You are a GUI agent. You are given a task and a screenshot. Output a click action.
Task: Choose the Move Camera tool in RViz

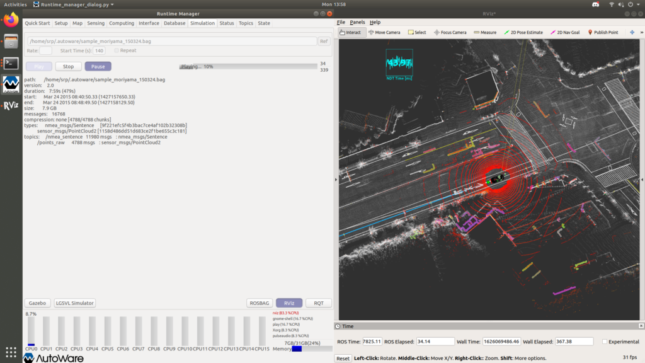384,32
